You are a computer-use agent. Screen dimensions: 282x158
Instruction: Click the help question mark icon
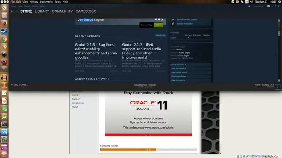click(278, 87)
